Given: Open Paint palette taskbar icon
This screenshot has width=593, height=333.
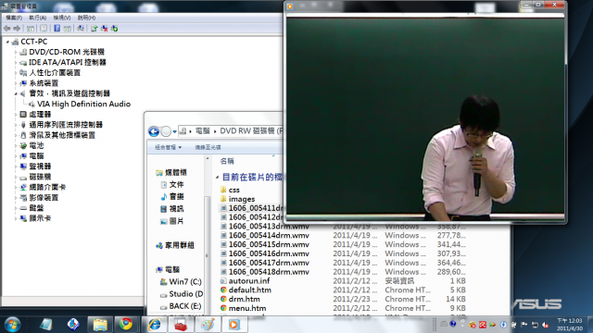Looking at the screenshot, I should (x=207, y=325).
